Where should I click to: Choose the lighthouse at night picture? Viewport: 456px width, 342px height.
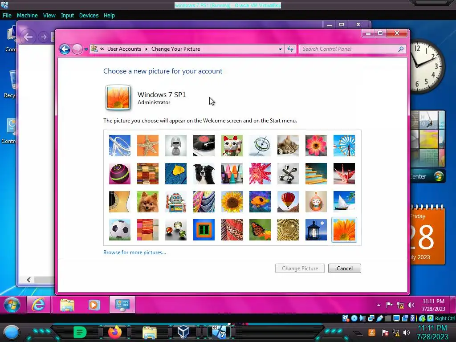point(316,230)
